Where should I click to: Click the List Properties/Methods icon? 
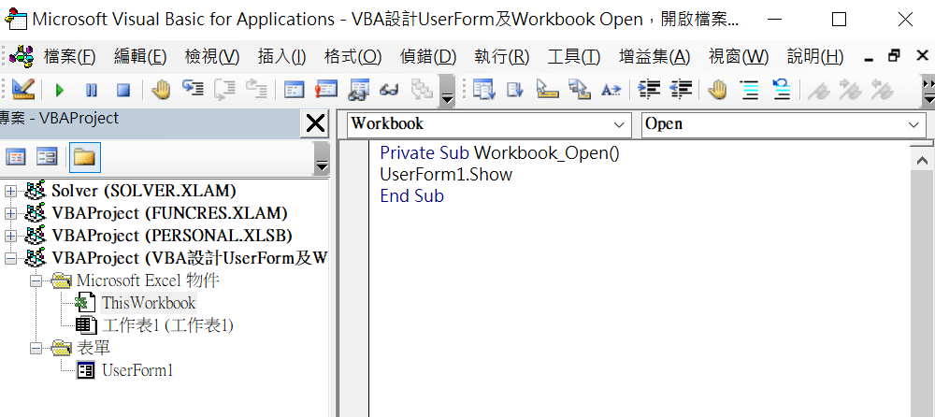[483, 90]
